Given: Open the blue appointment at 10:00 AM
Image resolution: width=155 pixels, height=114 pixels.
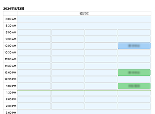Looking at the screenshot, I should pos(134,46).
